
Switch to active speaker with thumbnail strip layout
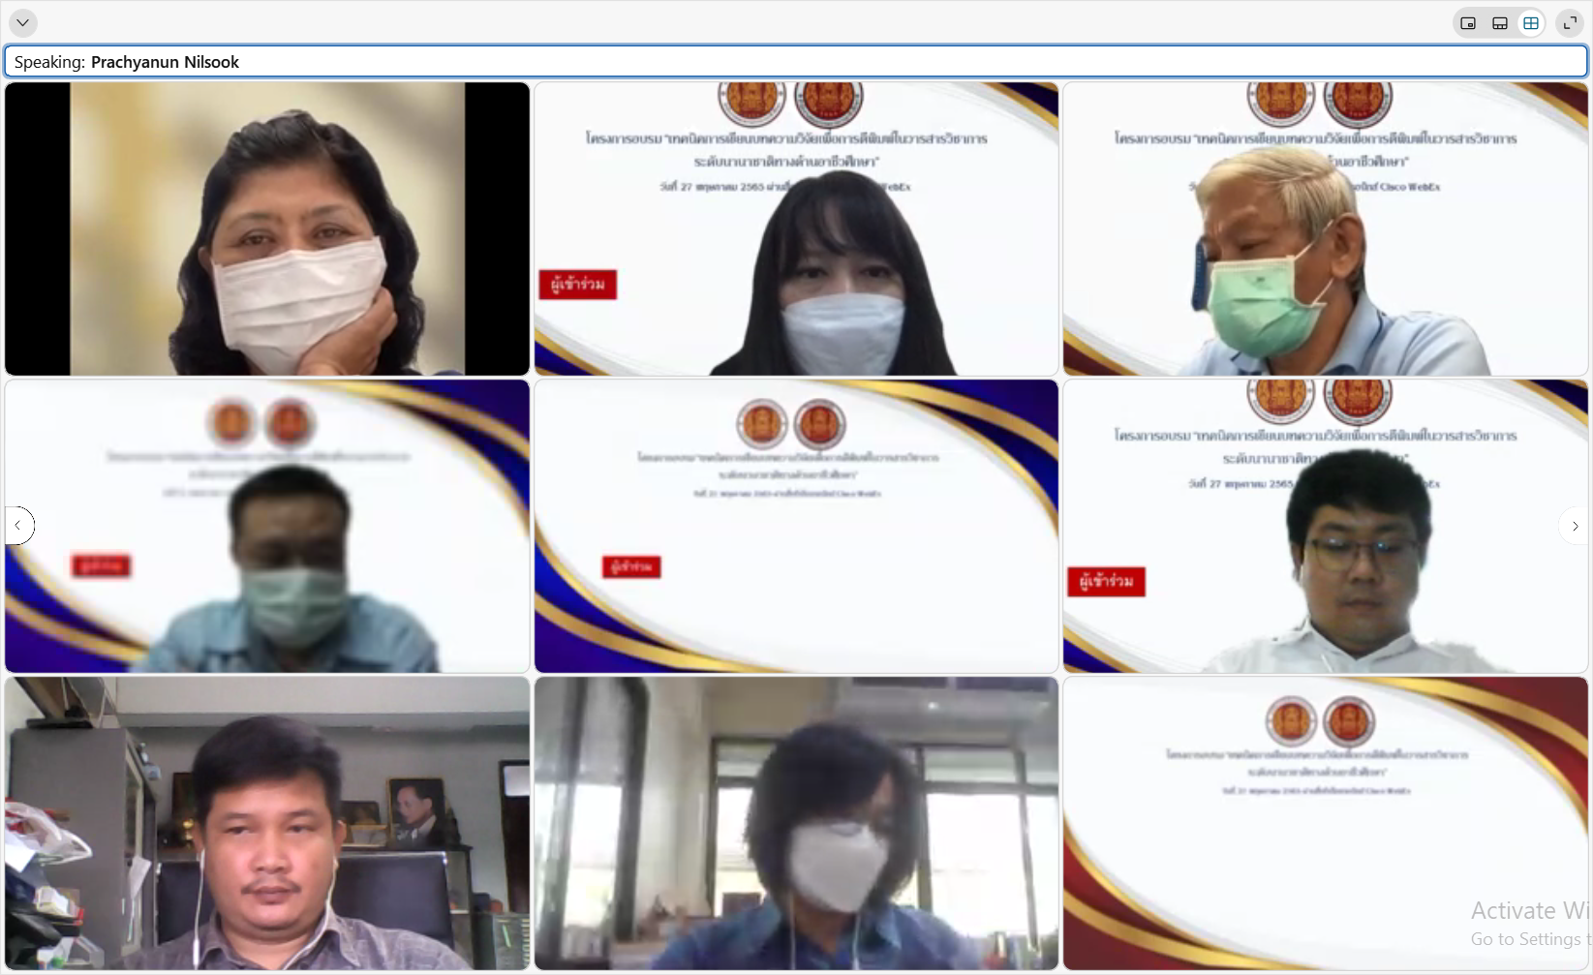1500,23
